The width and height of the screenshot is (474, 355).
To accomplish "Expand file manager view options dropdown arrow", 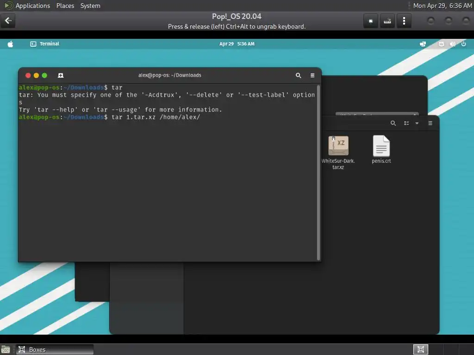I will pos(417,123).
